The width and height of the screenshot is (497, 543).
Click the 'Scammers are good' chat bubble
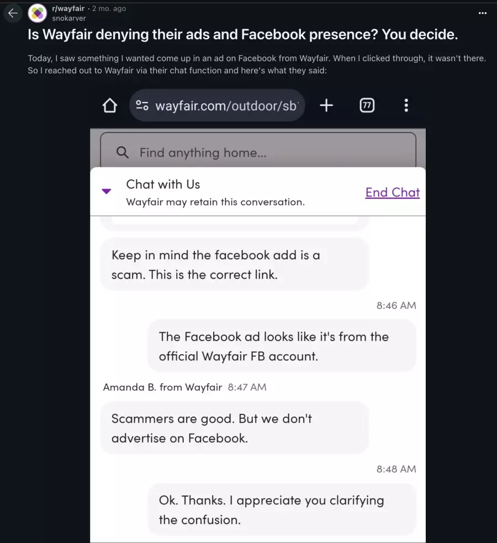tap(235, 428)
